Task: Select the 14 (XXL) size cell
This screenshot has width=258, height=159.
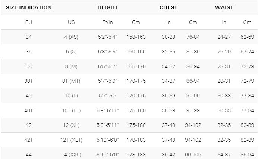Action: (x=71, y=155)
